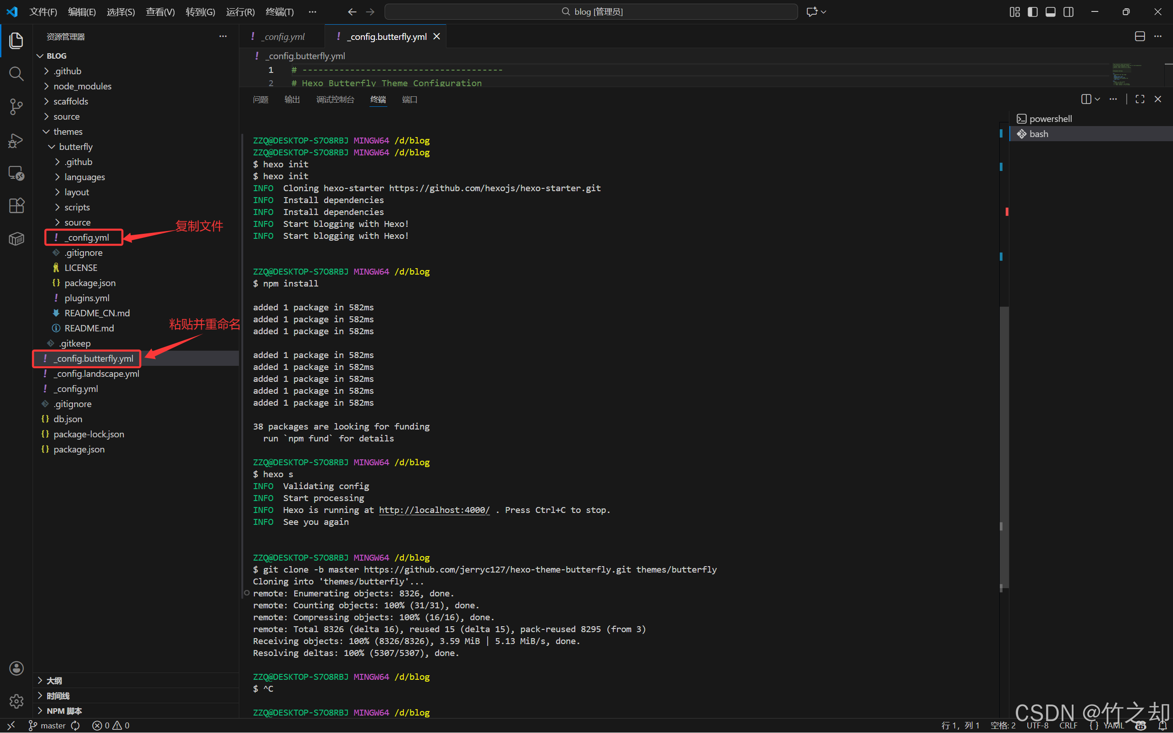Toggle the bottom panel visibility
Image resolution: width=1173 pixels, height=733 pixels.
1050,11
